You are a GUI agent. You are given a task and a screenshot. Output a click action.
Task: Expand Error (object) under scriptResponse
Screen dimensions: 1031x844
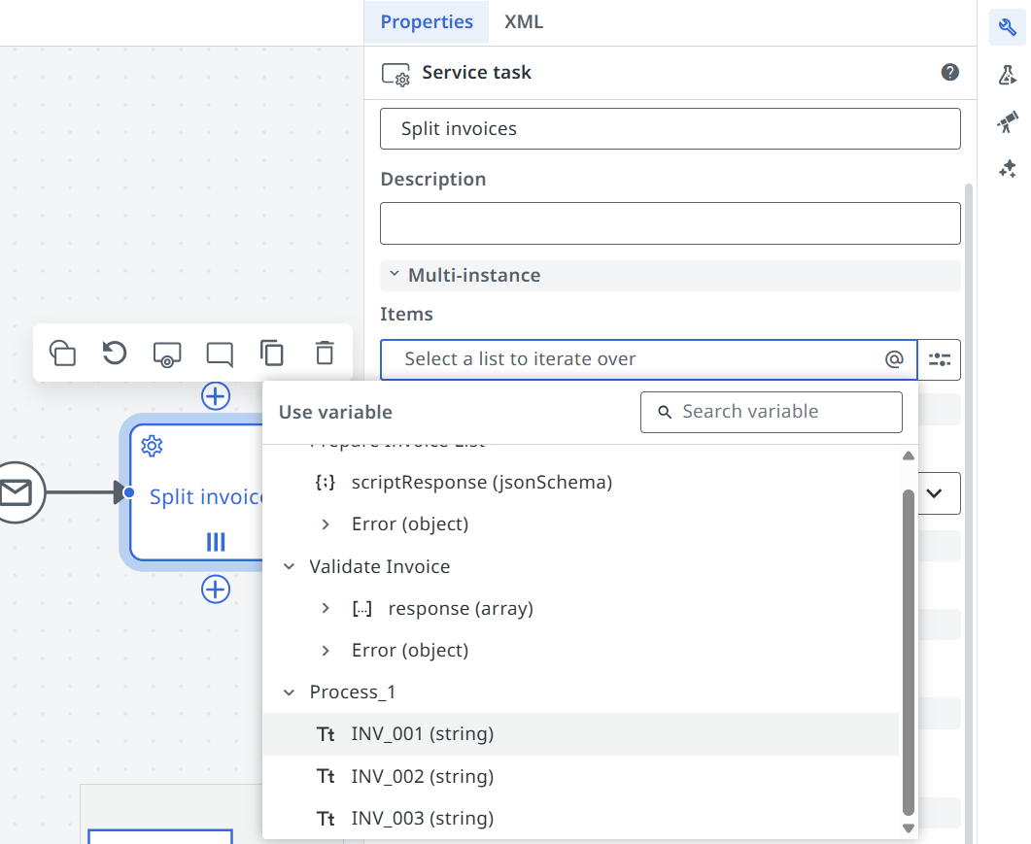[326, 524]
